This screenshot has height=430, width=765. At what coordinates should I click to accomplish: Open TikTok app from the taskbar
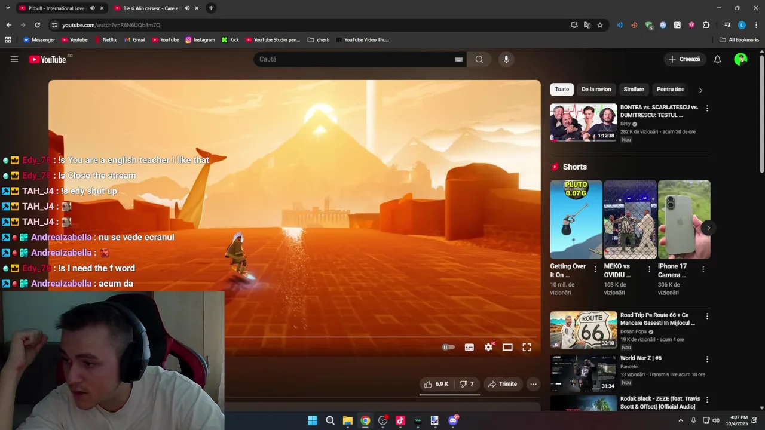tap(400, 420)
